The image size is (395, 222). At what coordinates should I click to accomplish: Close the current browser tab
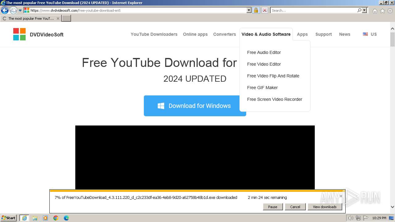58,18
